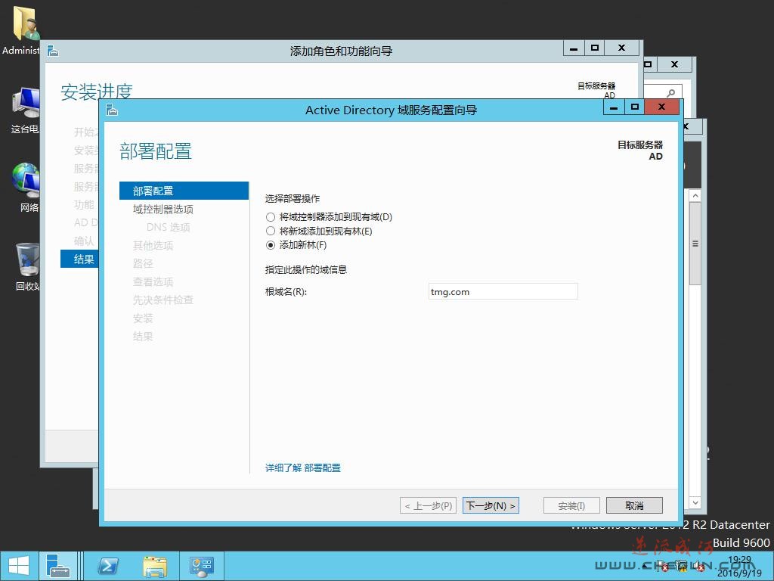
Task: Click the background window vertical scrollbar thumb
Action: 695,243
